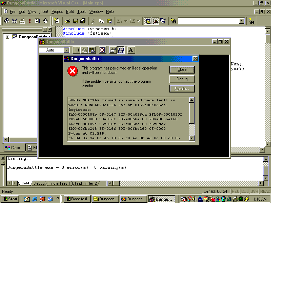
Task: Expand the DungeonBattle tree node
Action: tap(7, 37)
